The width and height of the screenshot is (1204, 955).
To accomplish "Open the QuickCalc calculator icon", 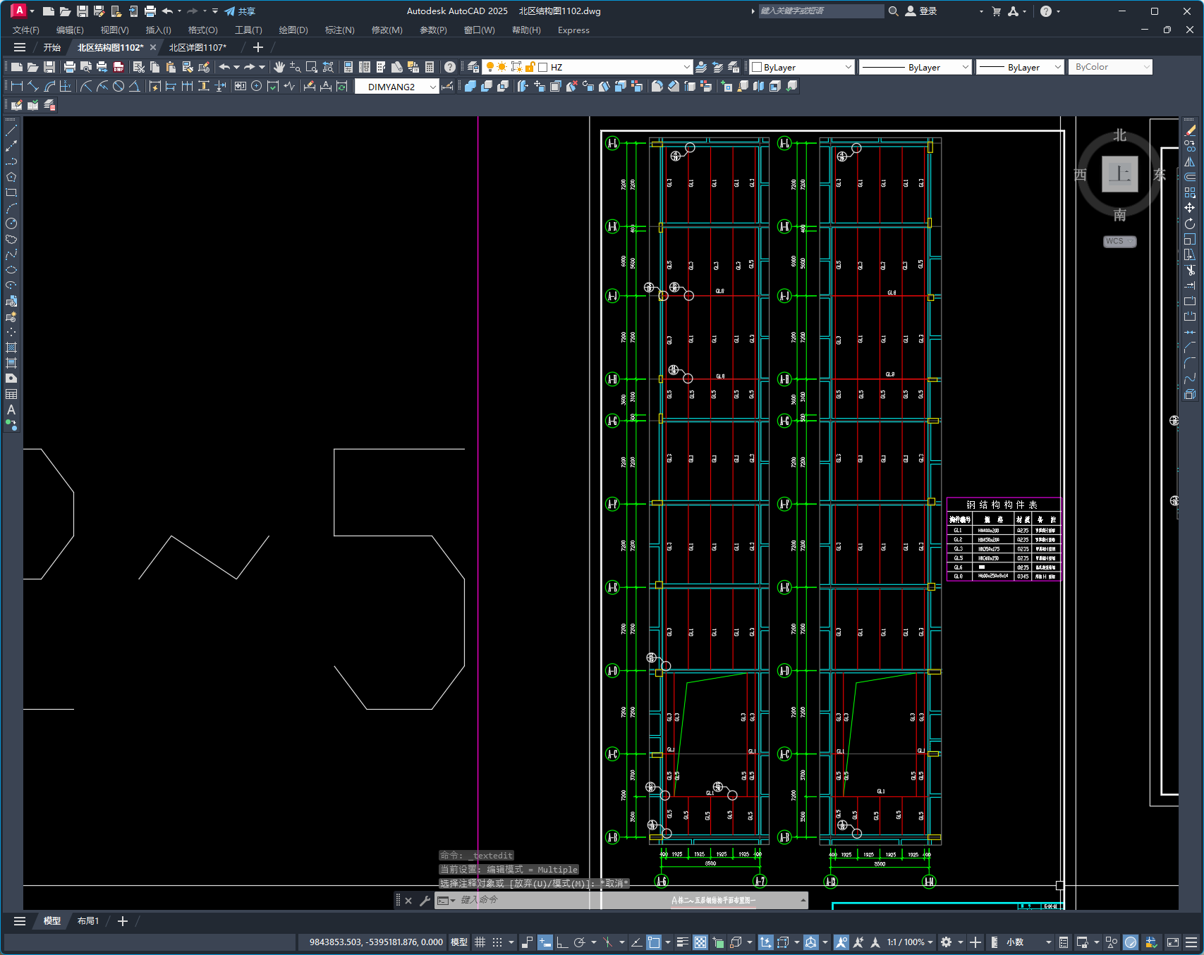I will coord(430,67).
